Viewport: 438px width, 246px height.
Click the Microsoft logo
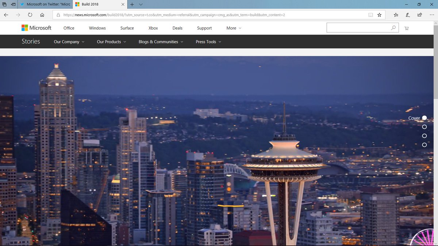click(36, 28)
